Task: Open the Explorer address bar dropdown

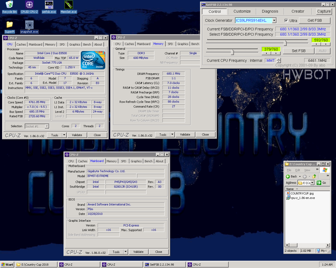Action: [312, 183]
